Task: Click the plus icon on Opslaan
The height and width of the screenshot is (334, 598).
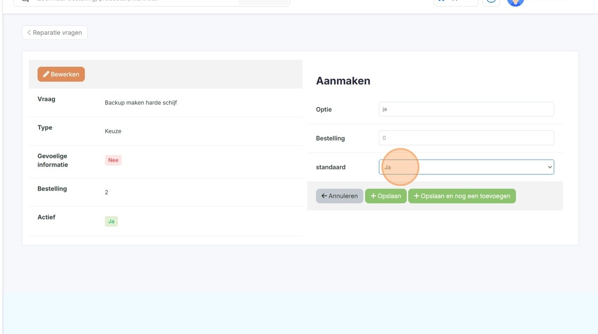Action: click(x=373, y=196)
